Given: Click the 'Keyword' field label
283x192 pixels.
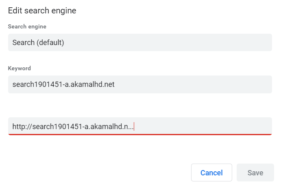Looking at the screenshot, I should (19, 68).
